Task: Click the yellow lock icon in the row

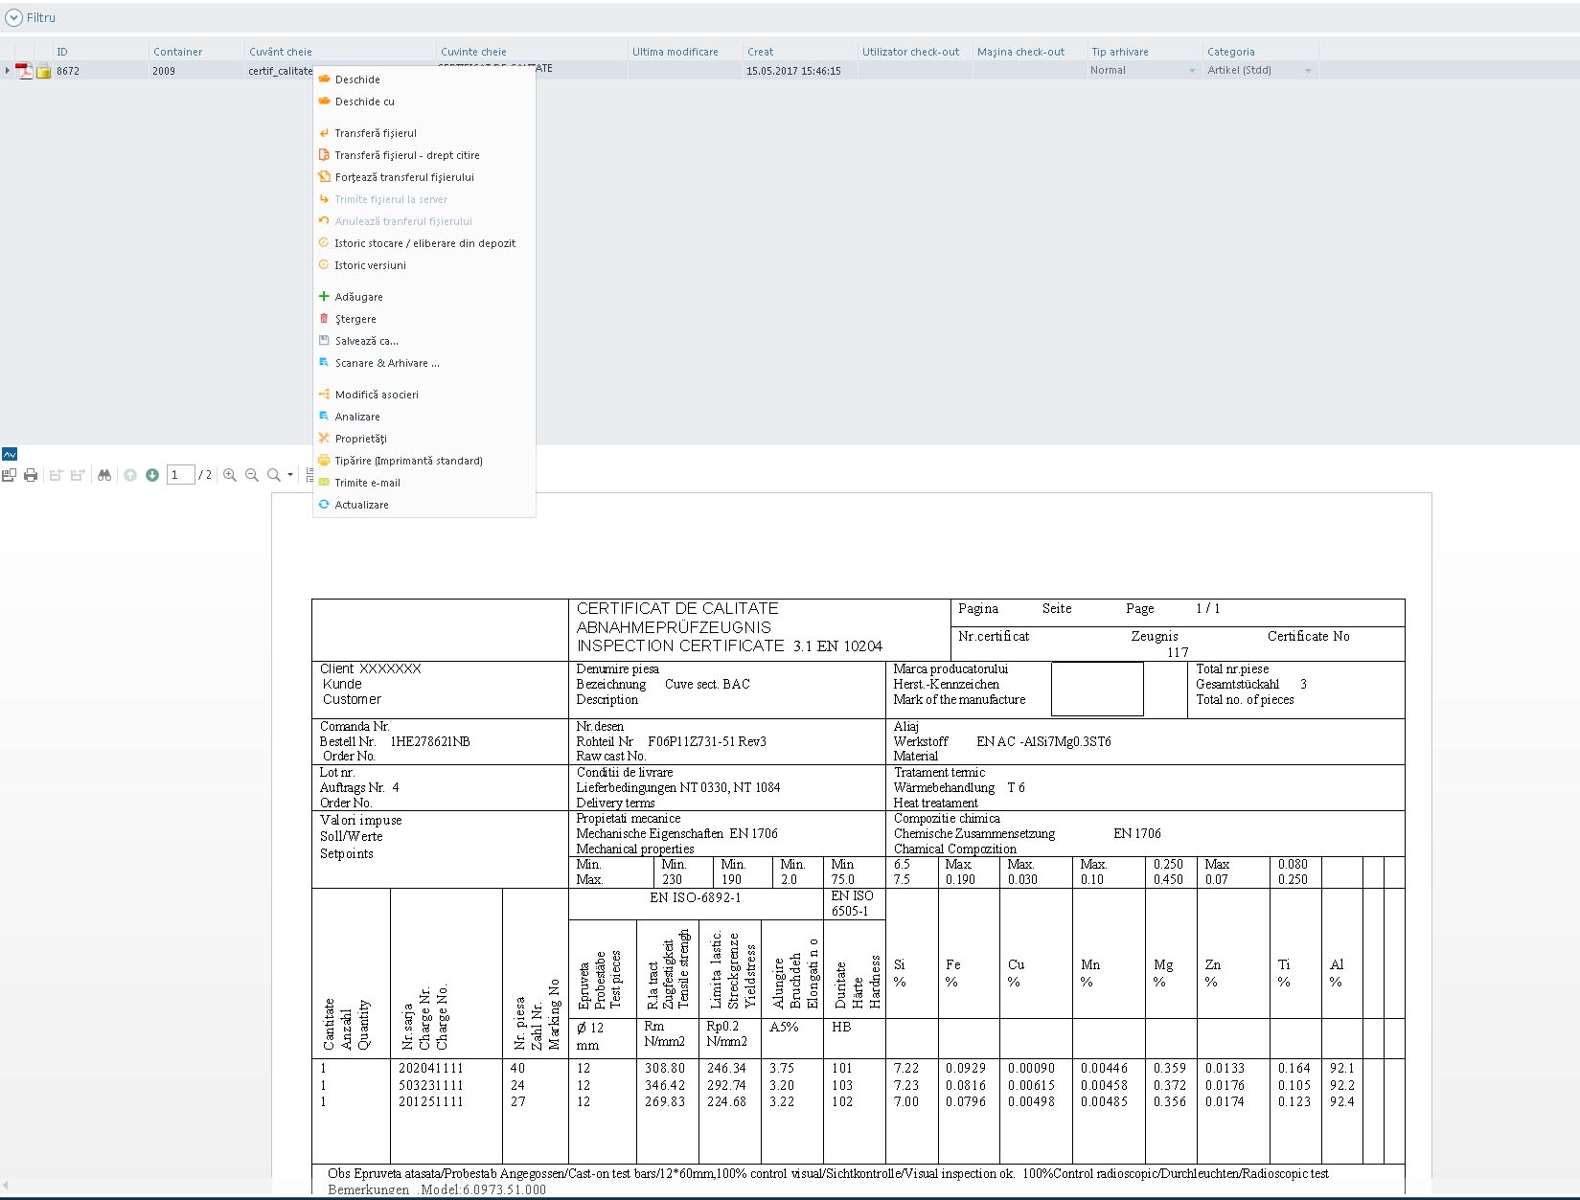Action: click(x=43, y=71)
